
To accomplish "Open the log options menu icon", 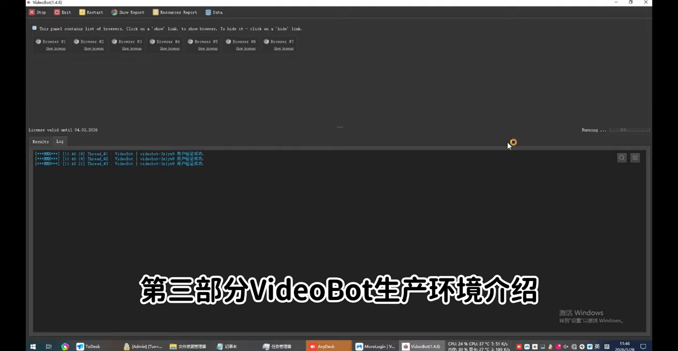I will pos(635,157).
